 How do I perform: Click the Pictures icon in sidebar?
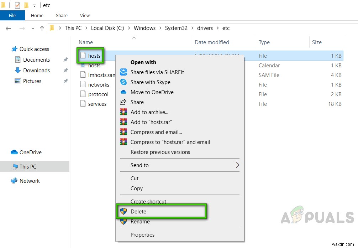[x=17, y=81]
